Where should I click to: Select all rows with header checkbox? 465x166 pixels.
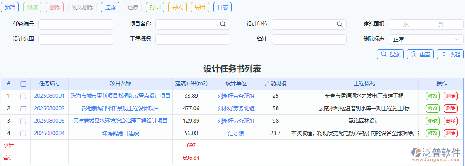pyautogui.click(x=23, y=84)
